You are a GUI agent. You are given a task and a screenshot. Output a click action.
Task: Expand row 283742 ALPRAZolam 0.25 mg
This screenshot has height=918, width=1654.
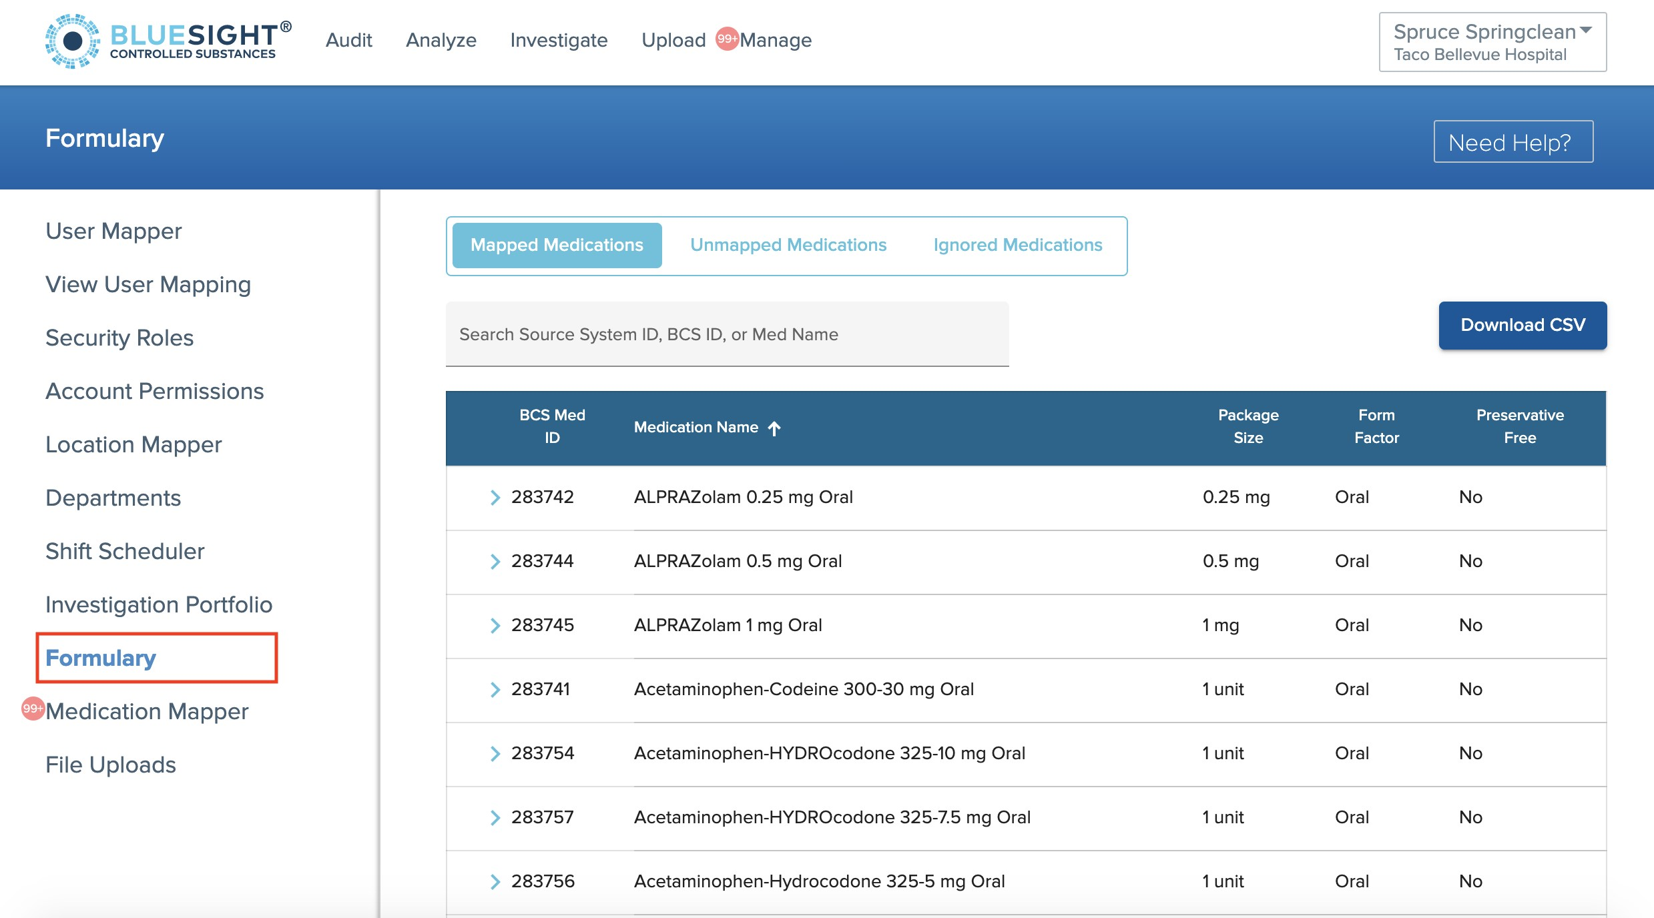(x=495, y=498)
